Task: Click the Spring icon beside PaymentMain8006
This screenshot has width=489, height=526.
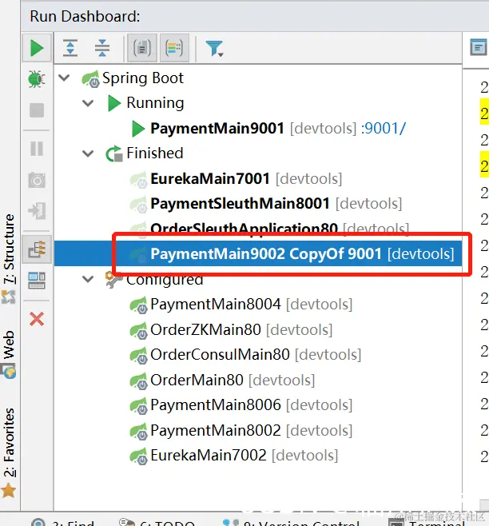Action: coord(138,405)
